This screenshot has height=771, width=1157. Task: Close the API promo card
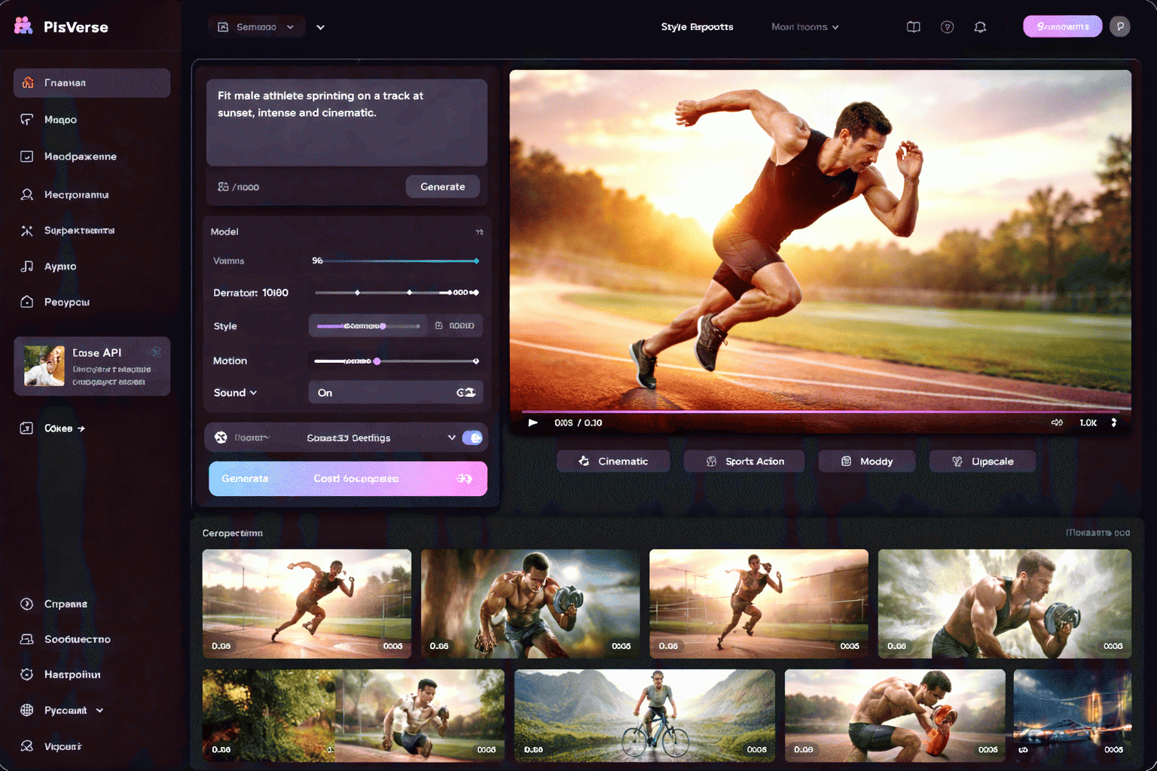click(156, 352)
